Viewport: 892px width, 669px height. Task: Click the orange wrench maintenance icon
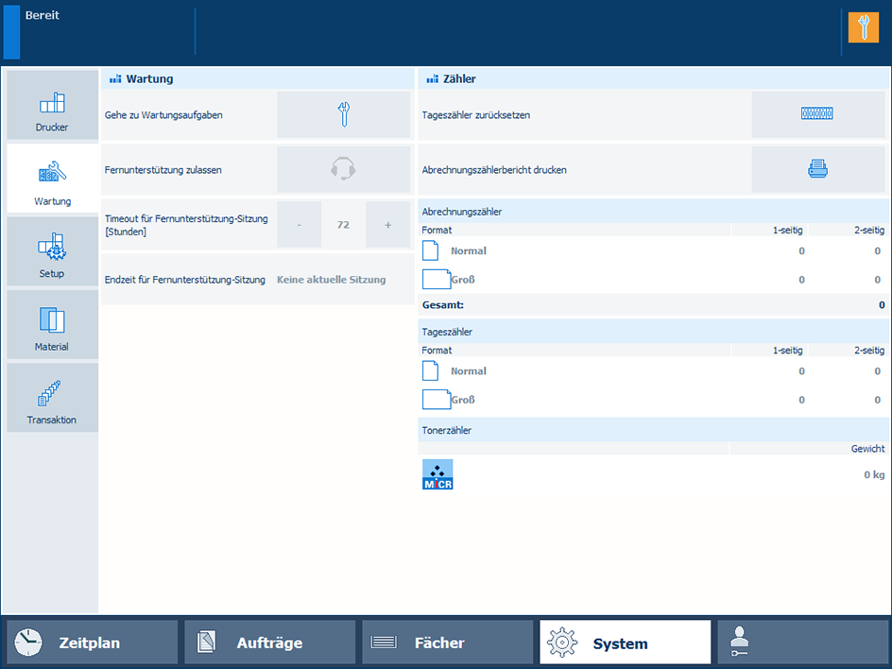click(x=864, y=27)
